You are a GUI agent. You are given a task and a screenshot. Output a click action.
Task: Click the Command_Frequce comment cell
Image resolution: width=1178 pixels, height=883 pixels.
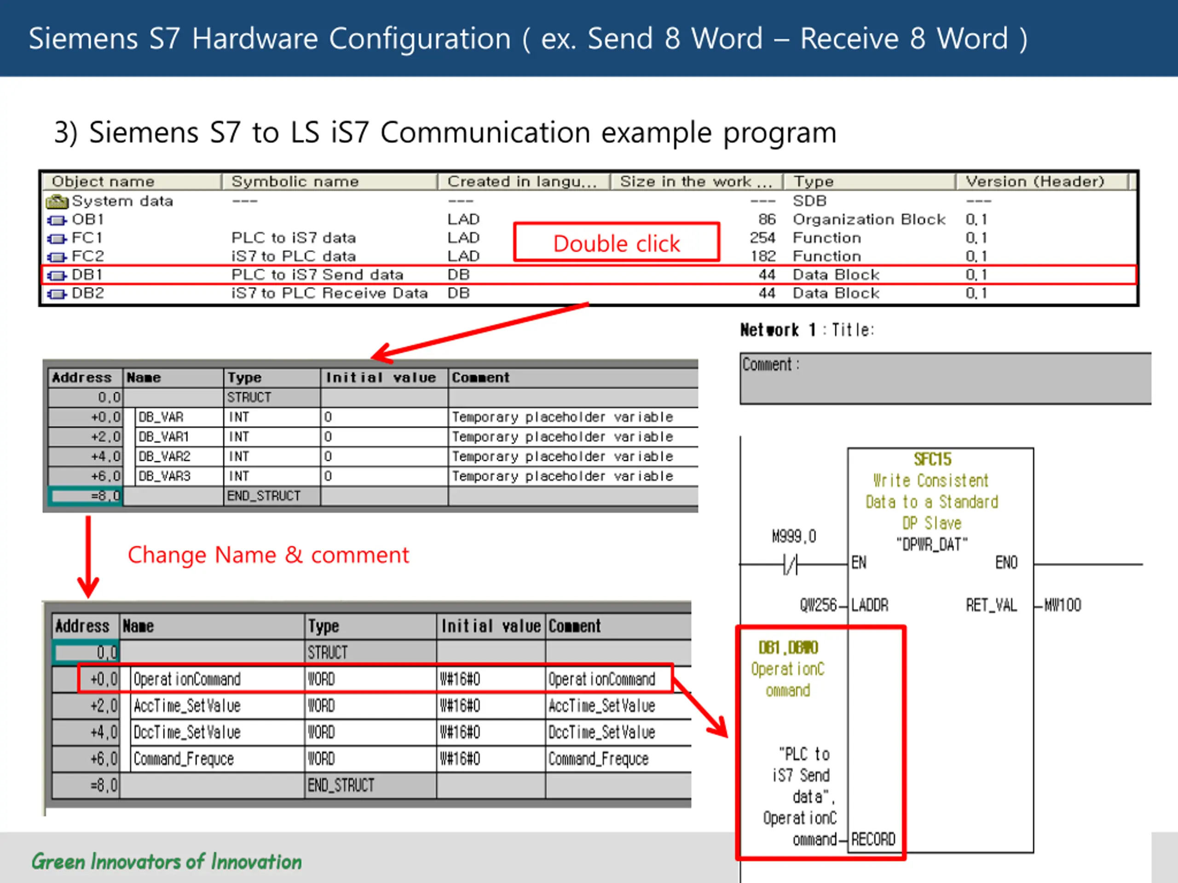coord(618,759)
